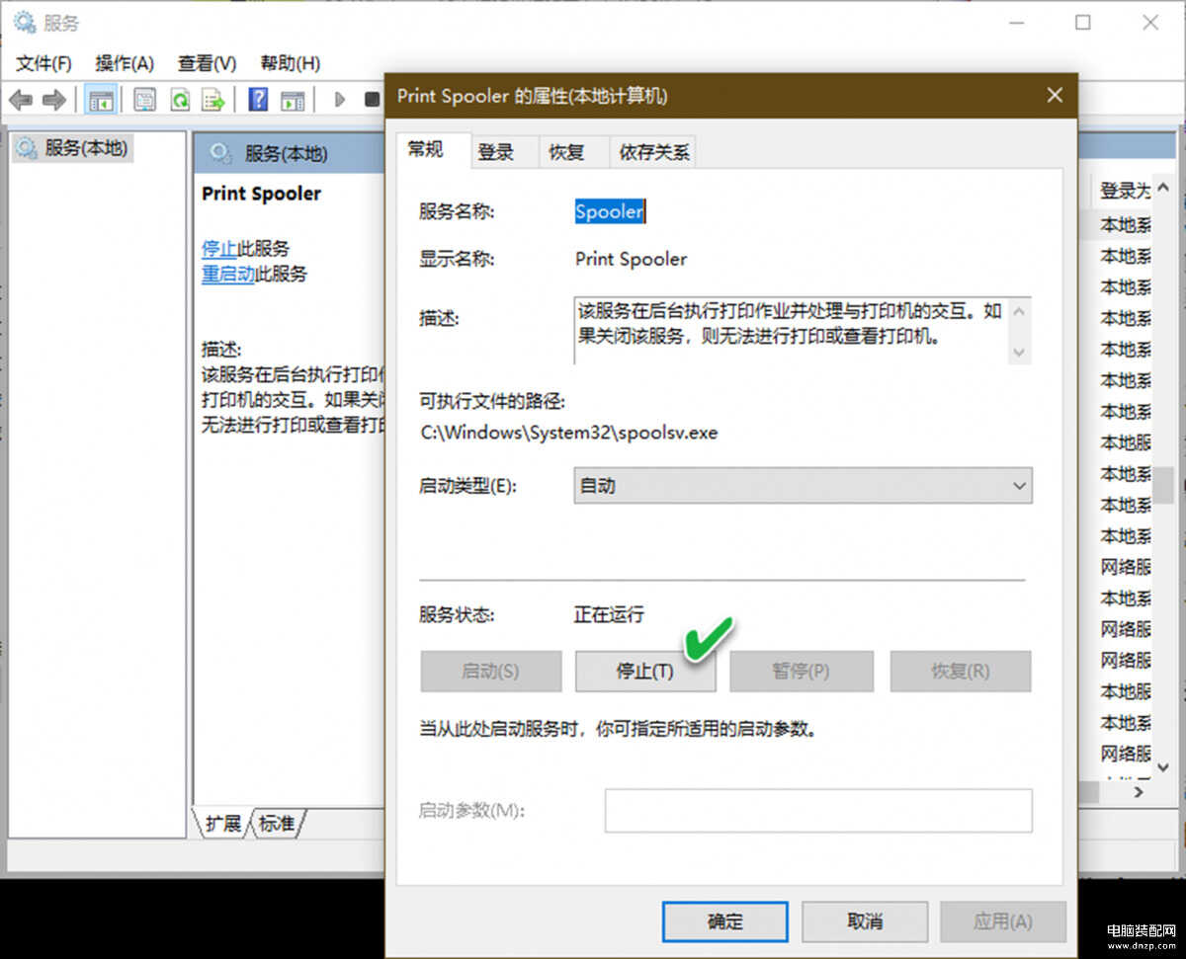Click the 服务(本地) header in details pane

click(287, 154)
